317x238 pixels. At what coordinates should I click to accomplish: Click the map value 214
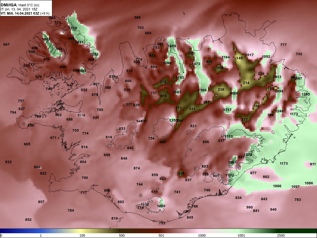[246, 83]
